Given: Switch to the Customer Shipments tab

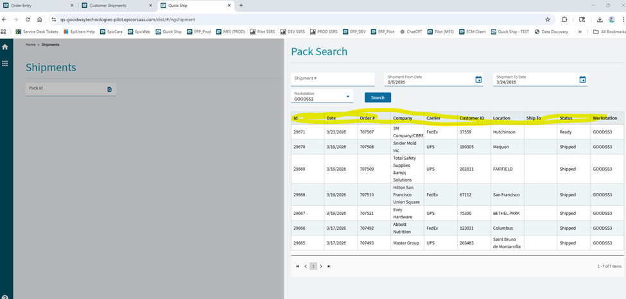Looking at the screenshot, I should [x=107, y=5].
